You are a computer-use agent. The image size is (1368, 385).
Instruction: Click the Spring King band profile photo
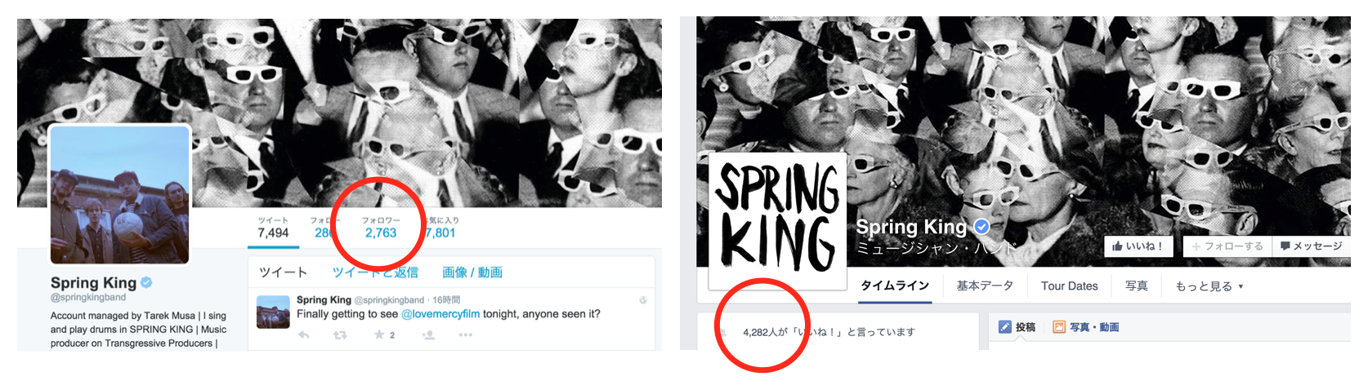tap(120, 195)
